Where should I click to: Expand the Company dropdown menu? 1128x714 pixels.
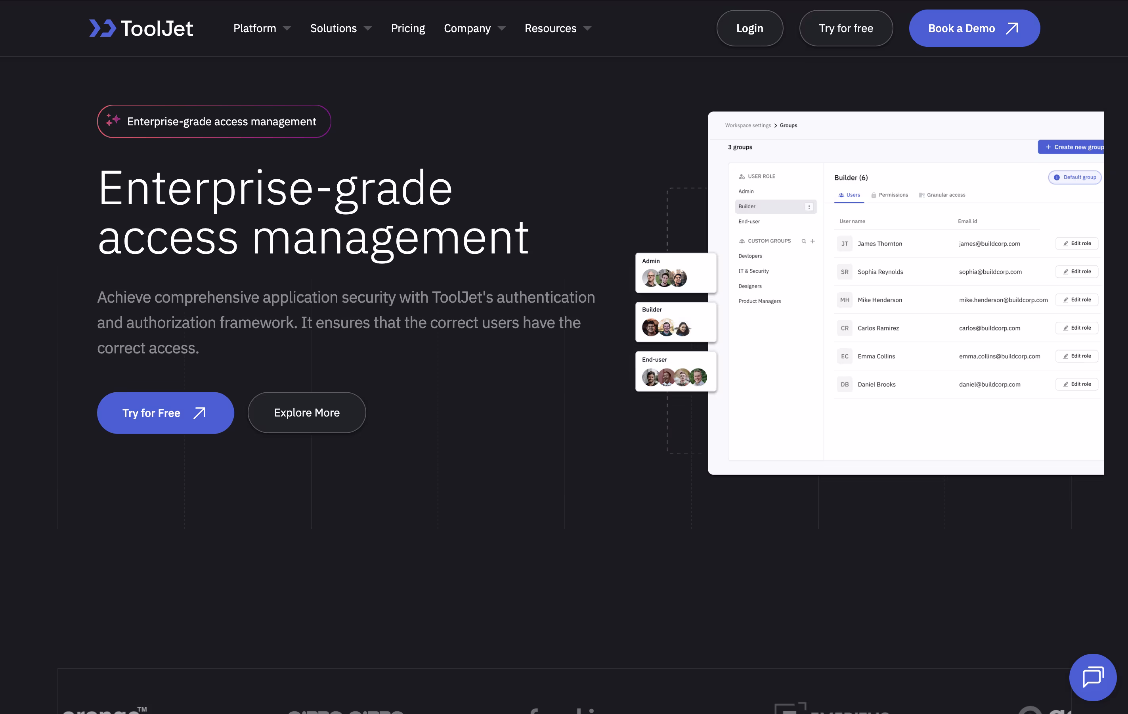coord(474,28)
